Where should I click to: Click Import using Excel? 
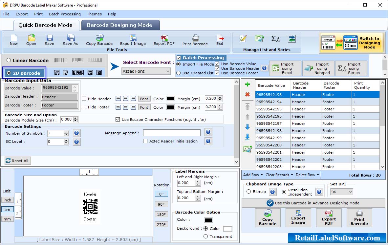[x=285, y=68]
